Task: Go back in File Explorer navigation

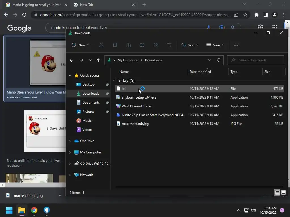Action: pyautogui.click(x=72, y=60)
